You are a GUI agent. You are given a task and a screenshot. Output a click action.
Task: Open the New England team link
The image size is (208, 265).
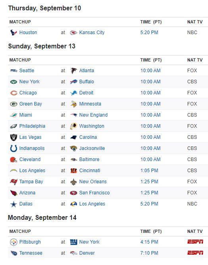pos(93,115)
